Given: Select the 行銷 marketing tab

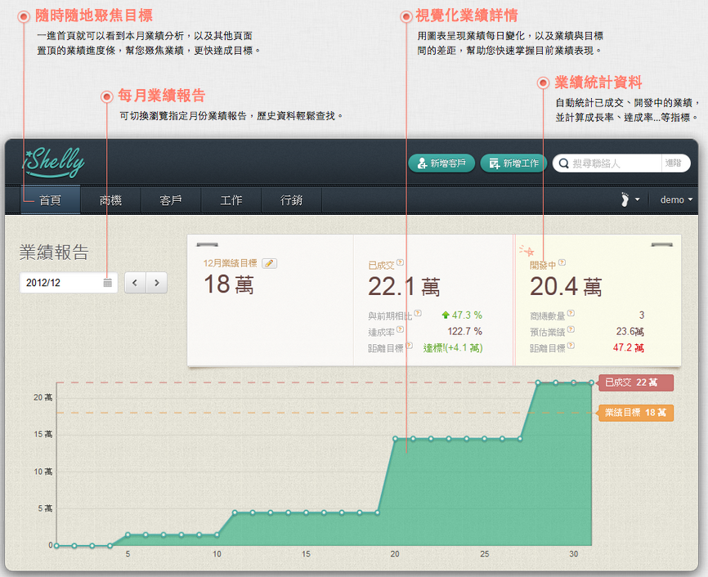Looking at the screenshot, I should point(292,200).
